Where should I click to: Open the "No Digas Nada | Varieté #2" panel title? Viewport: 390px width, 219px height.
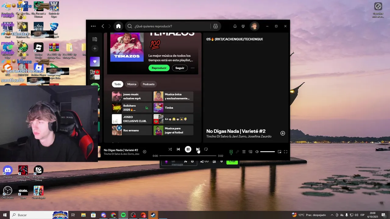(236, 131)
